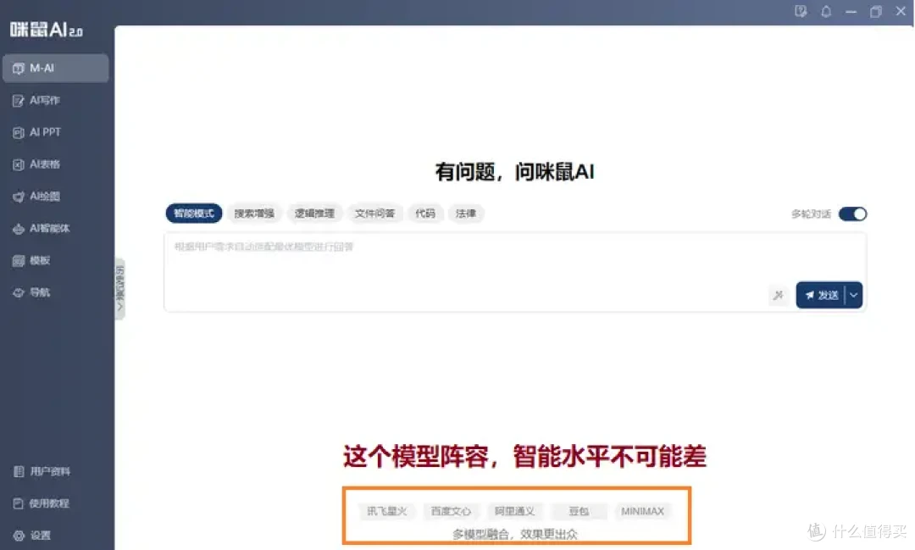The height and width of the screenshot is (550, 915).
Task: Select the 智能模式 mode tab
Action: (194, 214)
